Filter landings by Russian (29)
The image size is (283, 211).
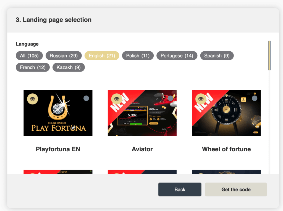[x=64, y=56]
